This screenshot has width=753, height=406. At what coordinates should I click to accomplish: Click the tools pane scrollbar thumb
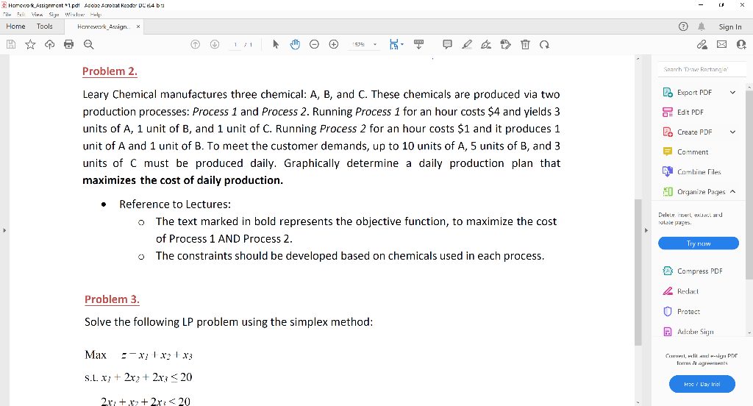point(749,184)
